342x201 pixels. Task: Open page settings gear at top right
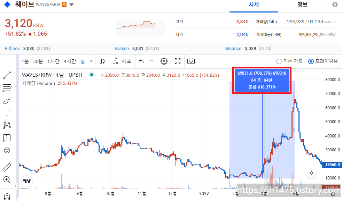[335, 5]
